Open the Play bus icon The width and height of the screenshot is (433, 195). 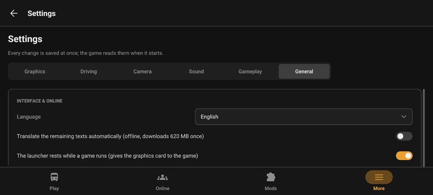pyautogui.click(x=54, y=177)
